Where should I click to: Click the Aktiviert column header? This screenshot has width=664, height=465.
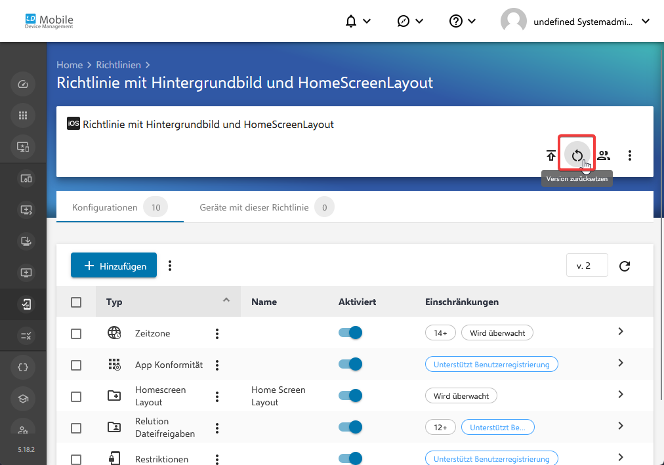click(357, 302)
